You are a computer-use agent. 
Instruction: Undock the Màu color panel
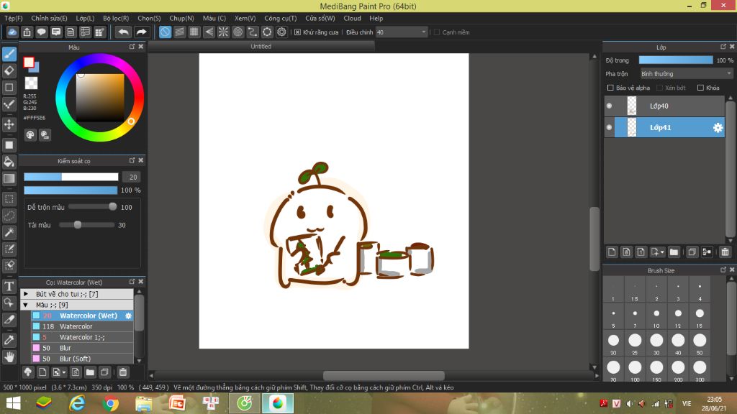(132, 47)
